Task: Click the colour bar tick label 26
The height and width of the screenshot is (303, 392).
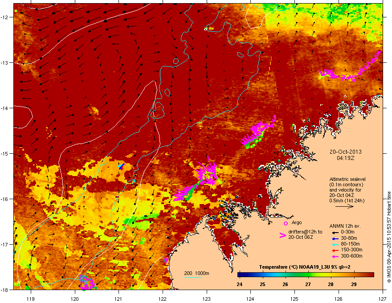Action: [x=285, y=284]
